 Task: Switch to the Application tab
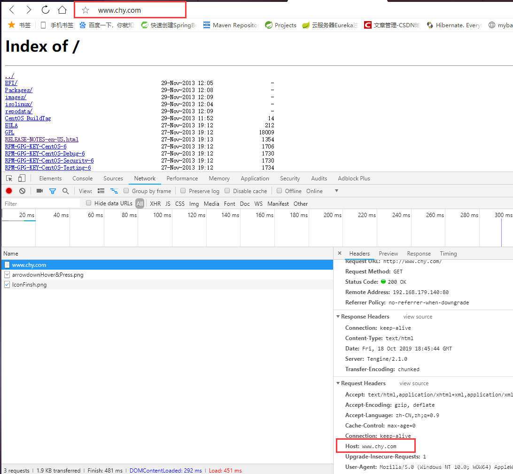coord(255,179)
